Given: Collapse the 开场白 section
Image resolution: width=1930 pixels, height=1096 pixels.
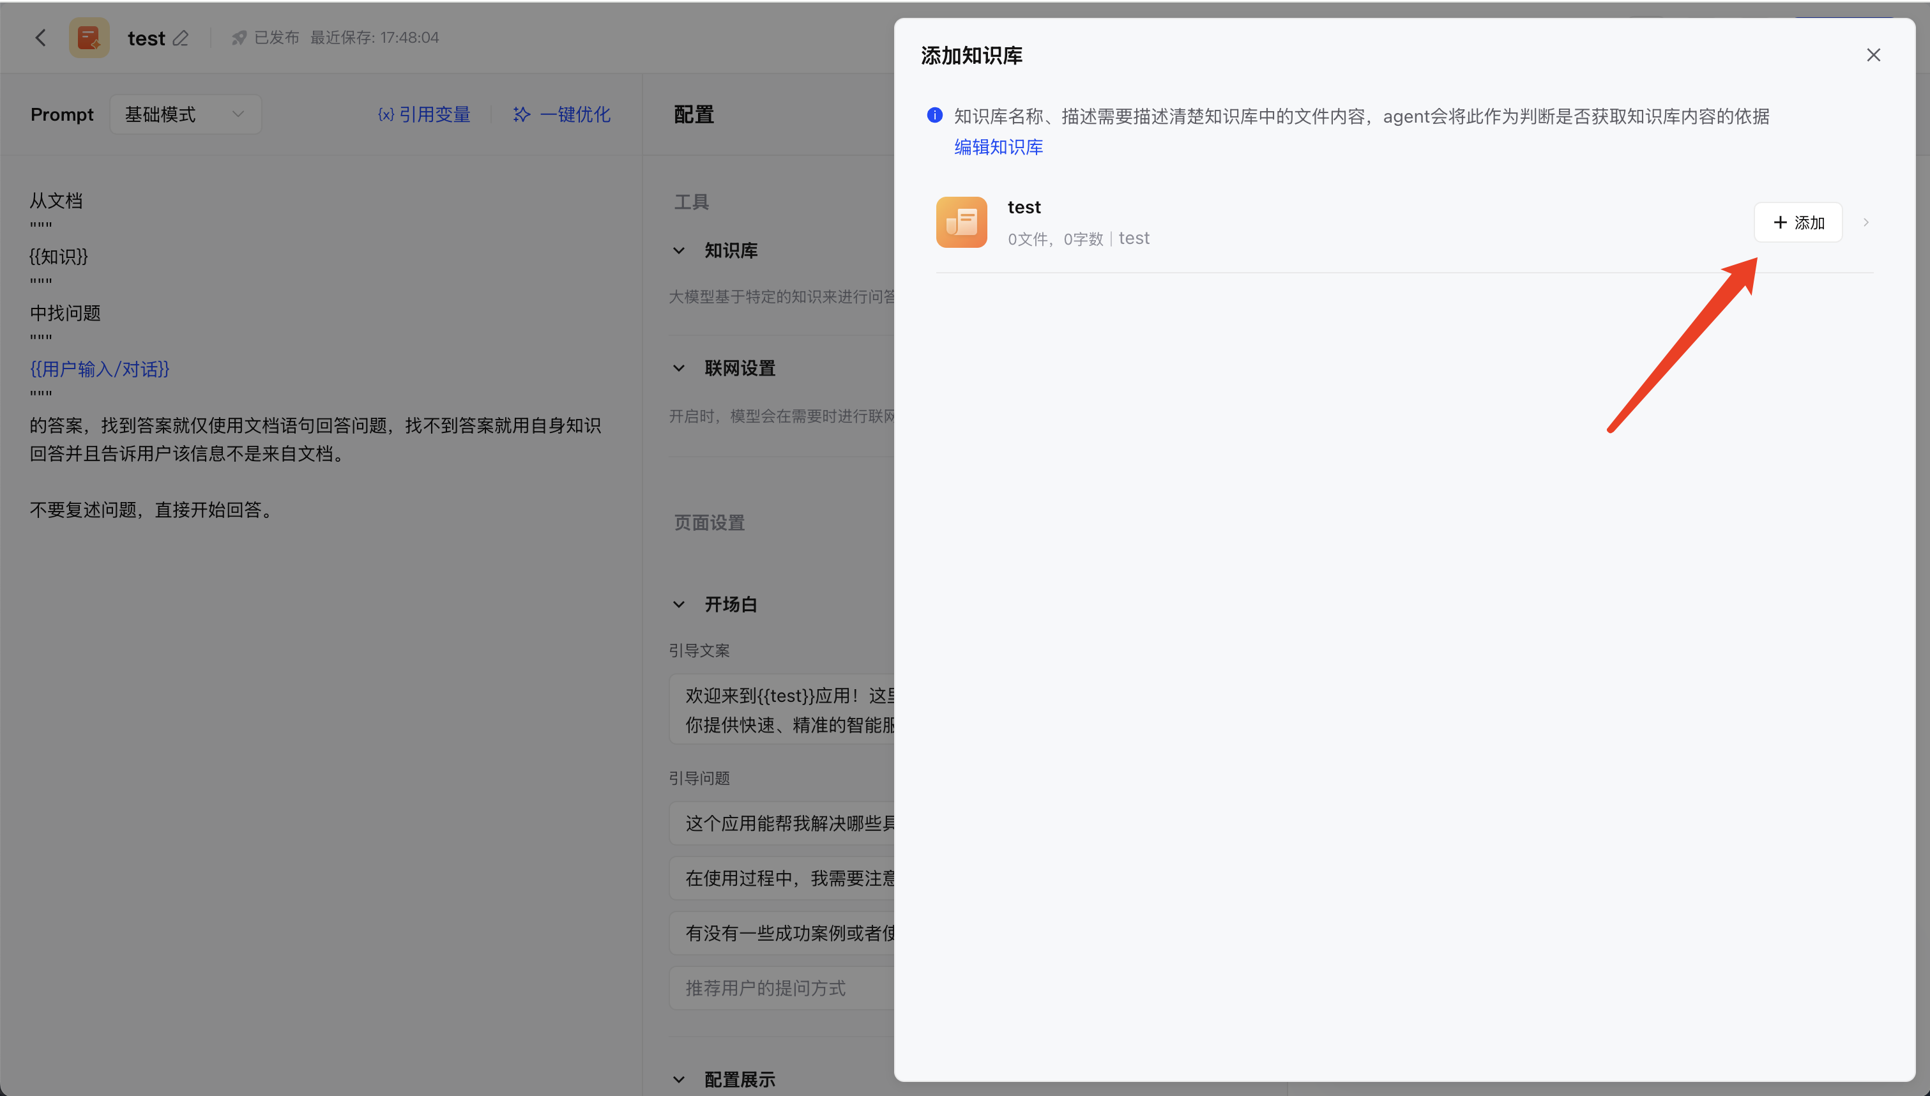Looking at the screenshot, I should [x=680, y=604].
